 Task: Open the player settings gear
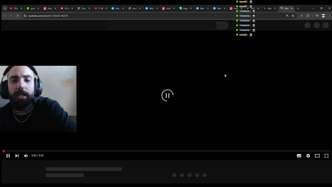[x=308, y=156]
